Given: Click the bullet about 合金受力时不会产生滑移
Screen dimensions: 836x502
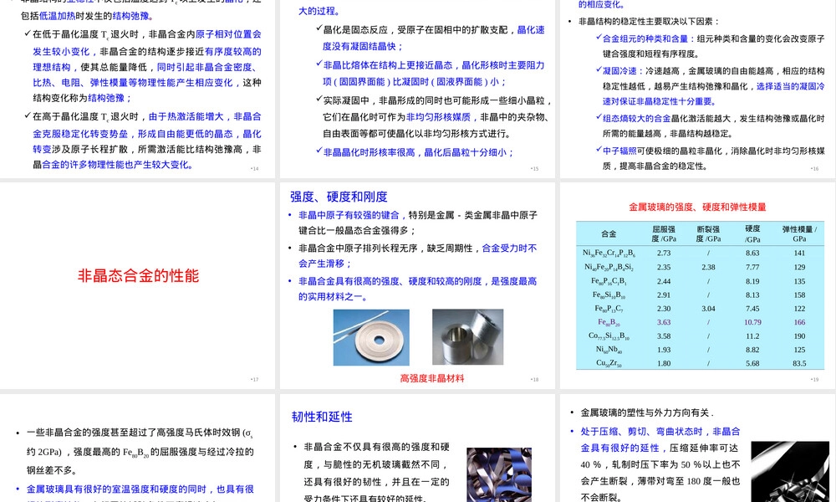Looking at the screenshot, I should coord(417,255).
